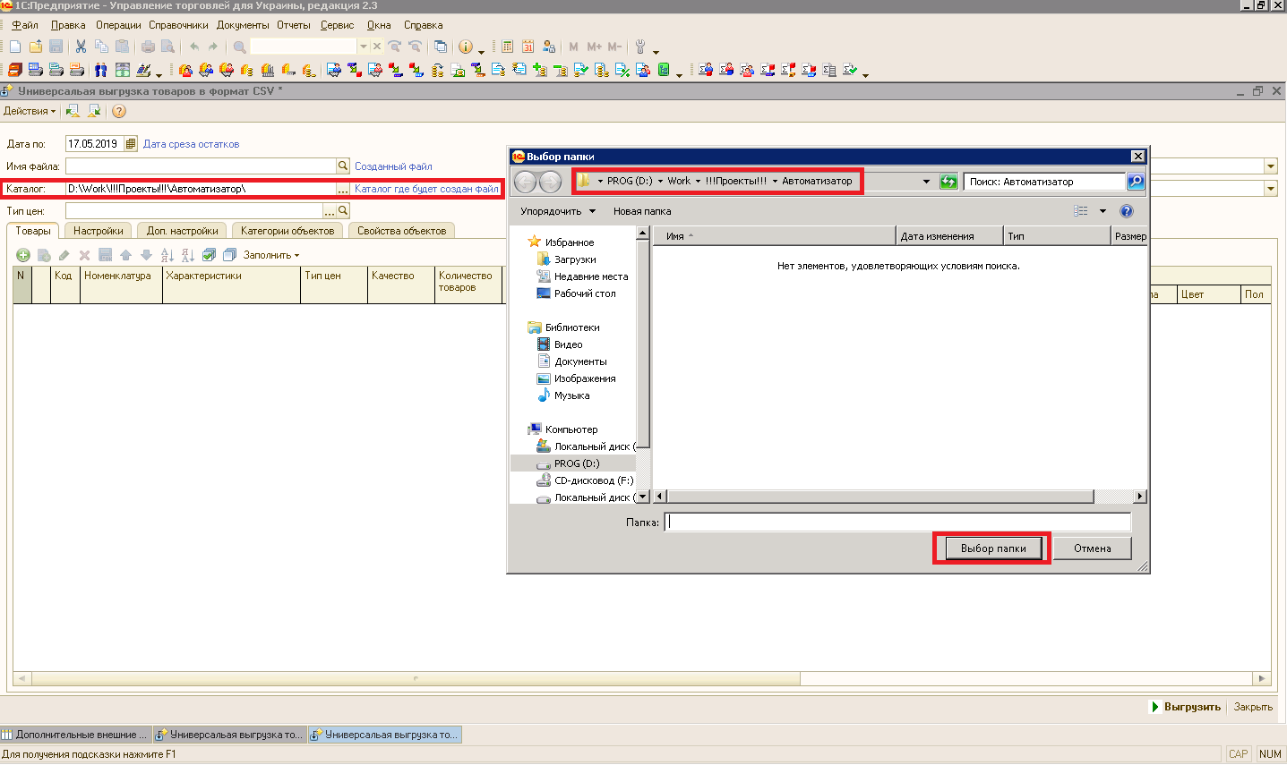Open the Сервис menu
This screenshot has width=1287, height=765.
[337, 25]
